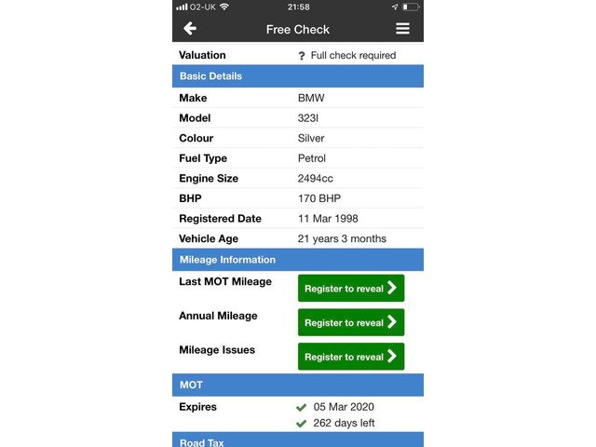Click green checkmark beside 262 days left
596x447 pixels.
pyautogui.click(x=302, y=424)
